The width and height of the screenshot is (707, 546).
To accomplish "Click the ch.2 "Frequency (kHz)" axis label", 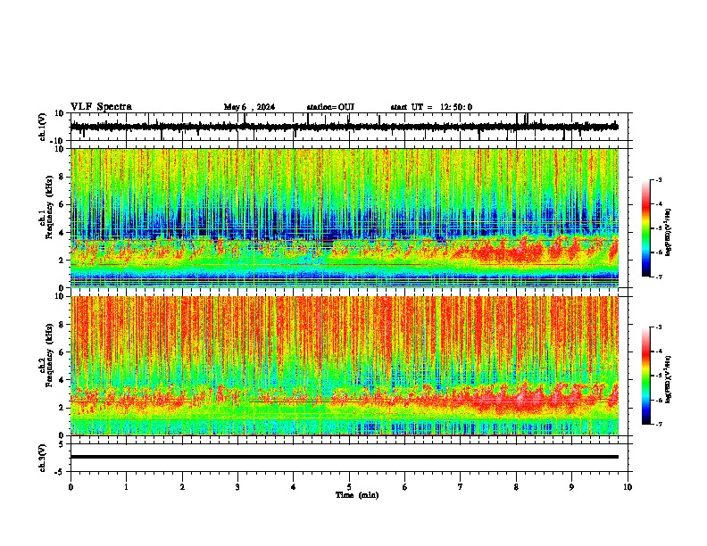I will (50, 355).
